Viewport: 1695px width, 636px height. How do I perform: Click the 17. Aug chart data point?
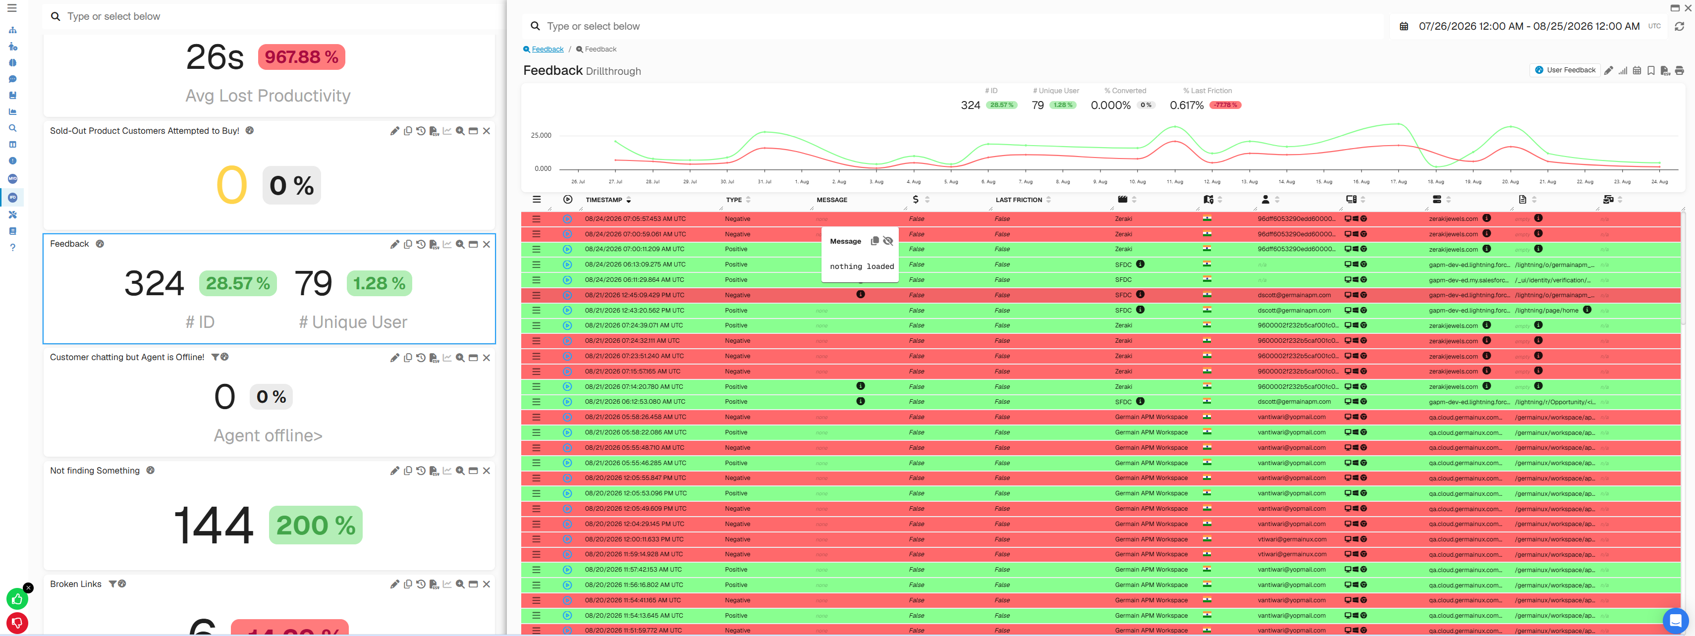pos(1398,124)
